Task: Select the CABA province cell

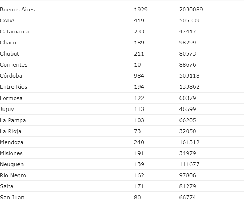Action: (7, 21)
